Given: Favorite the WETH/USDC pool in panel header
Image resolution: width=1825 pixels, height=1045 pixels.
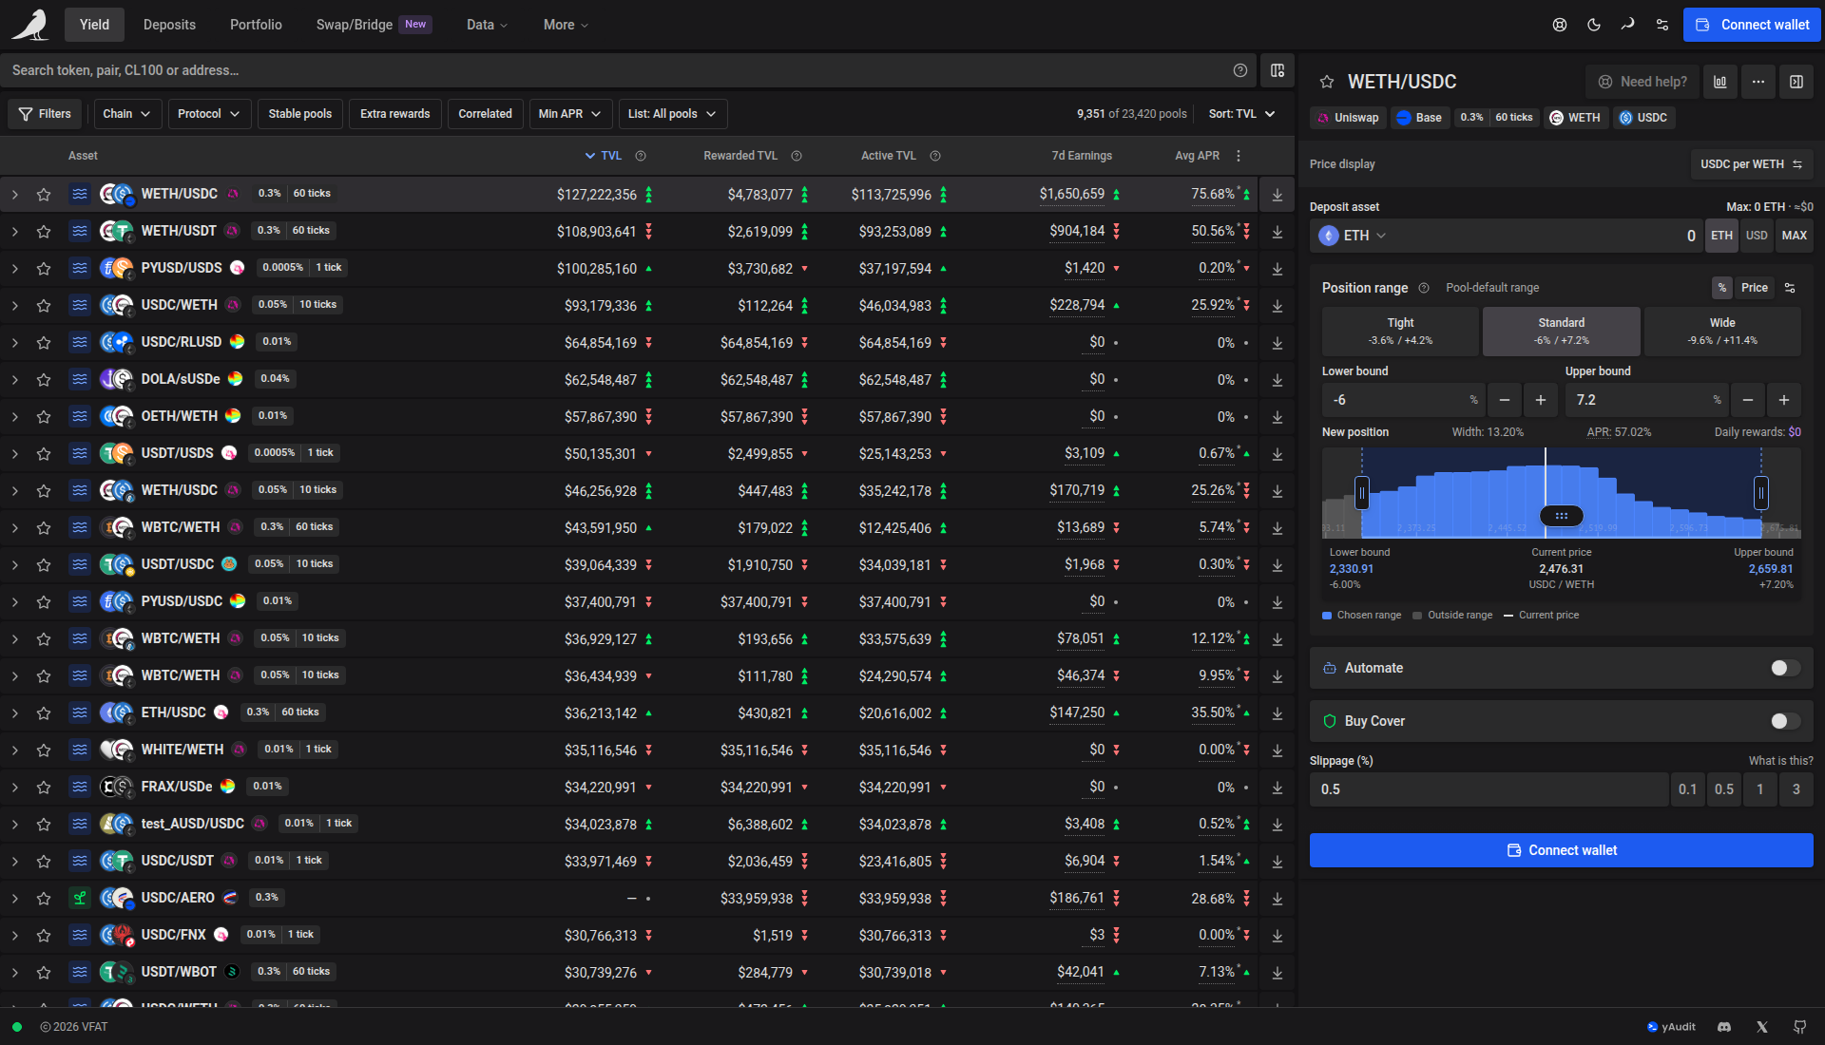Looking at the screenshot, I should (x=1327, y=82).
